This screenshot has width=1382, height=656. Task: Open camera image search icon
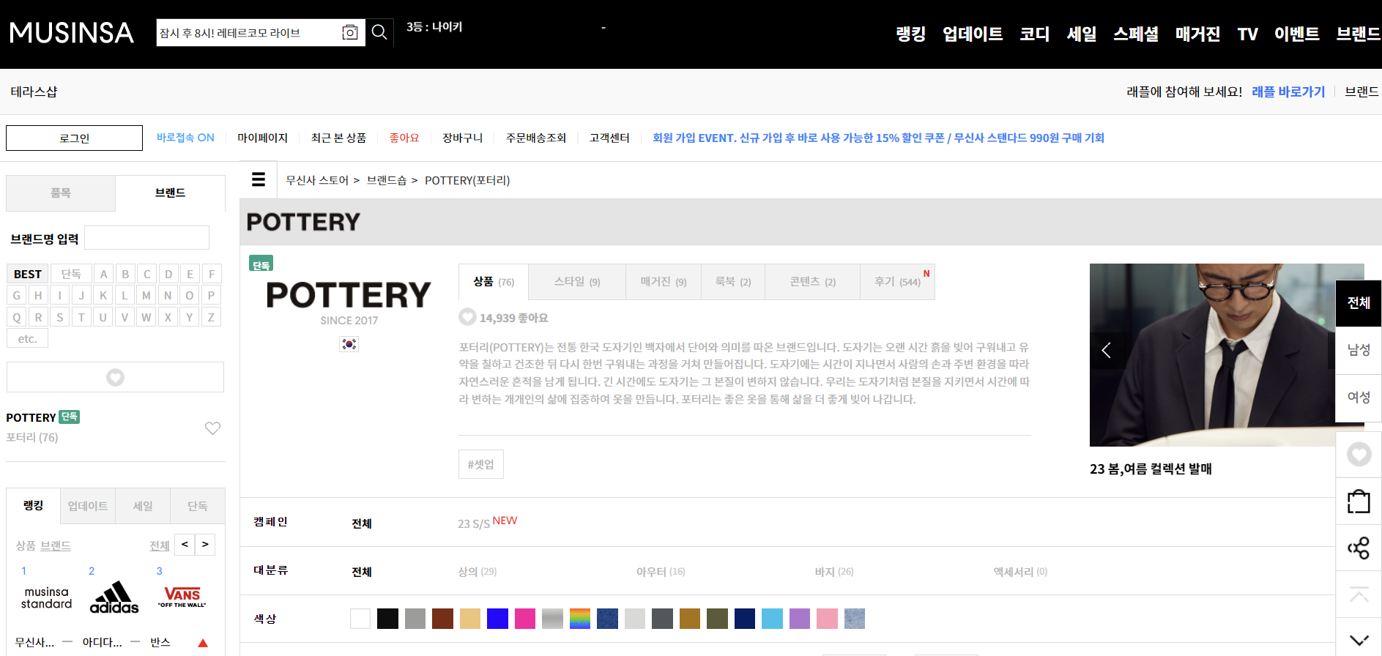tap(350, 32)
